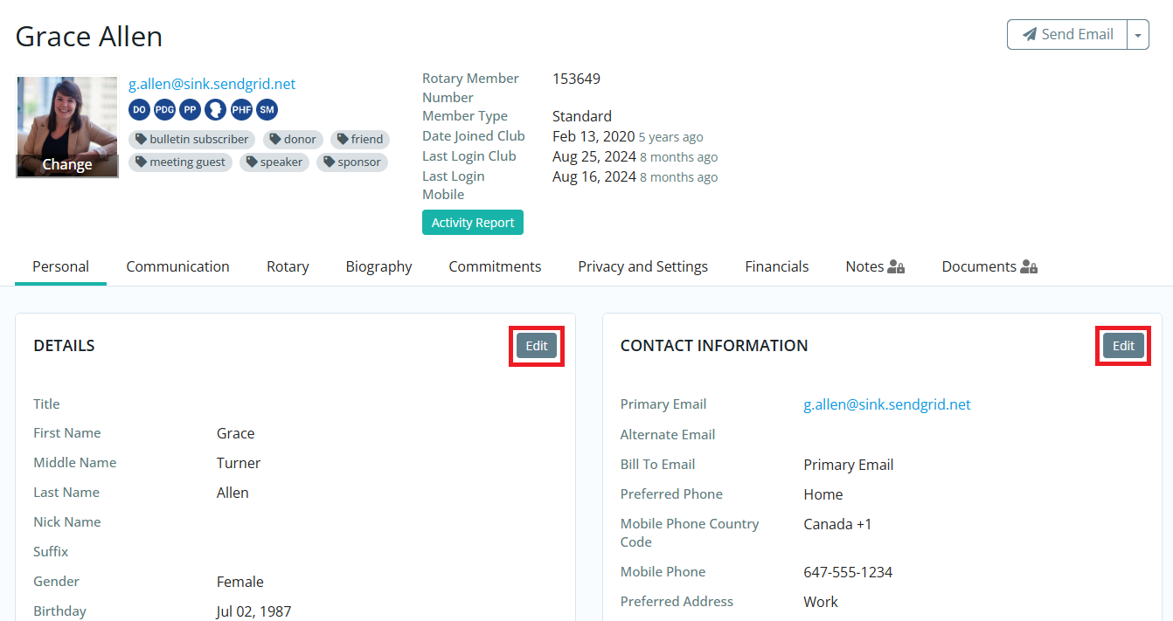Change the profile photo thumbnail
The image size is (1173, 621).
coord(67,165)
